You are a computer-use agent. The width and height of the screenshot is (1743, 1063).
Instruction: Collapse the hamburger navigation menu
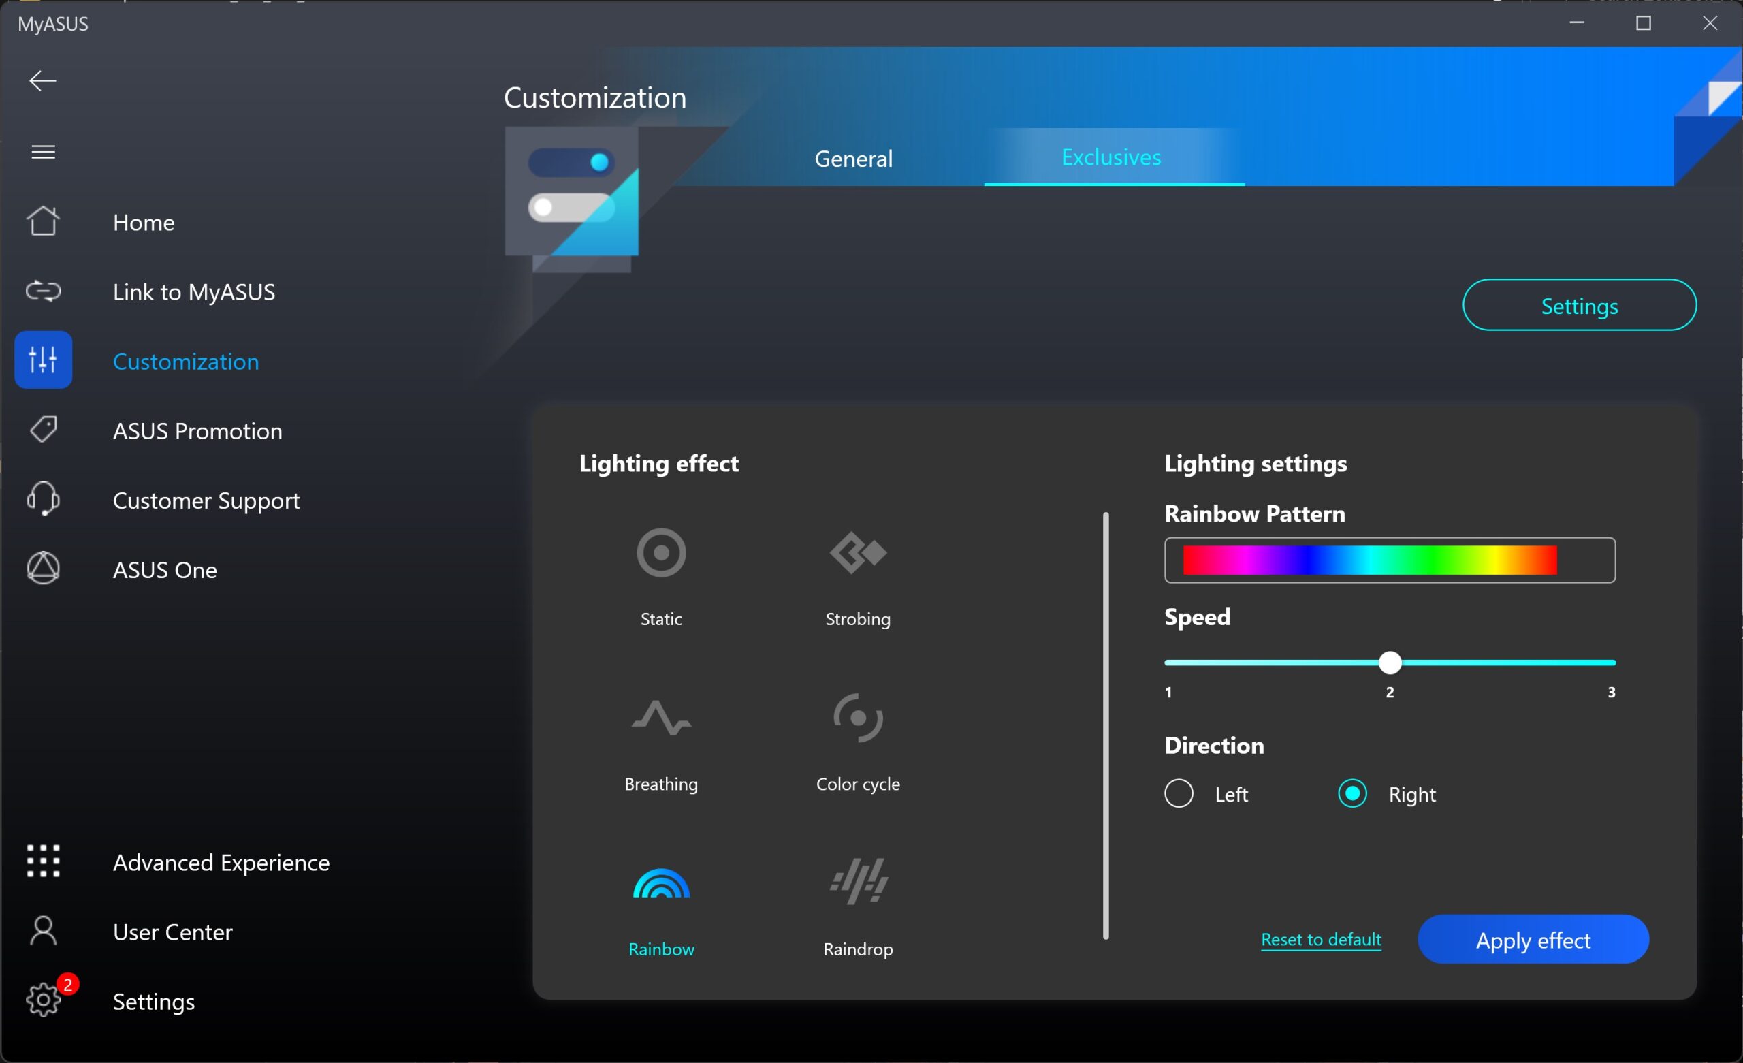[x=43, y=151]
